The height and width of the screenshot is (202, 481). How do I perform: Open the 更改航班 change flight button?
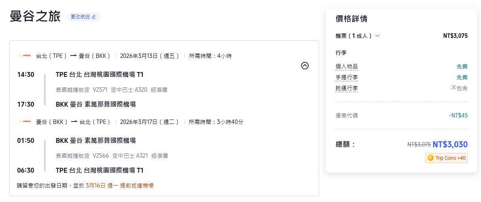[84, 17]
